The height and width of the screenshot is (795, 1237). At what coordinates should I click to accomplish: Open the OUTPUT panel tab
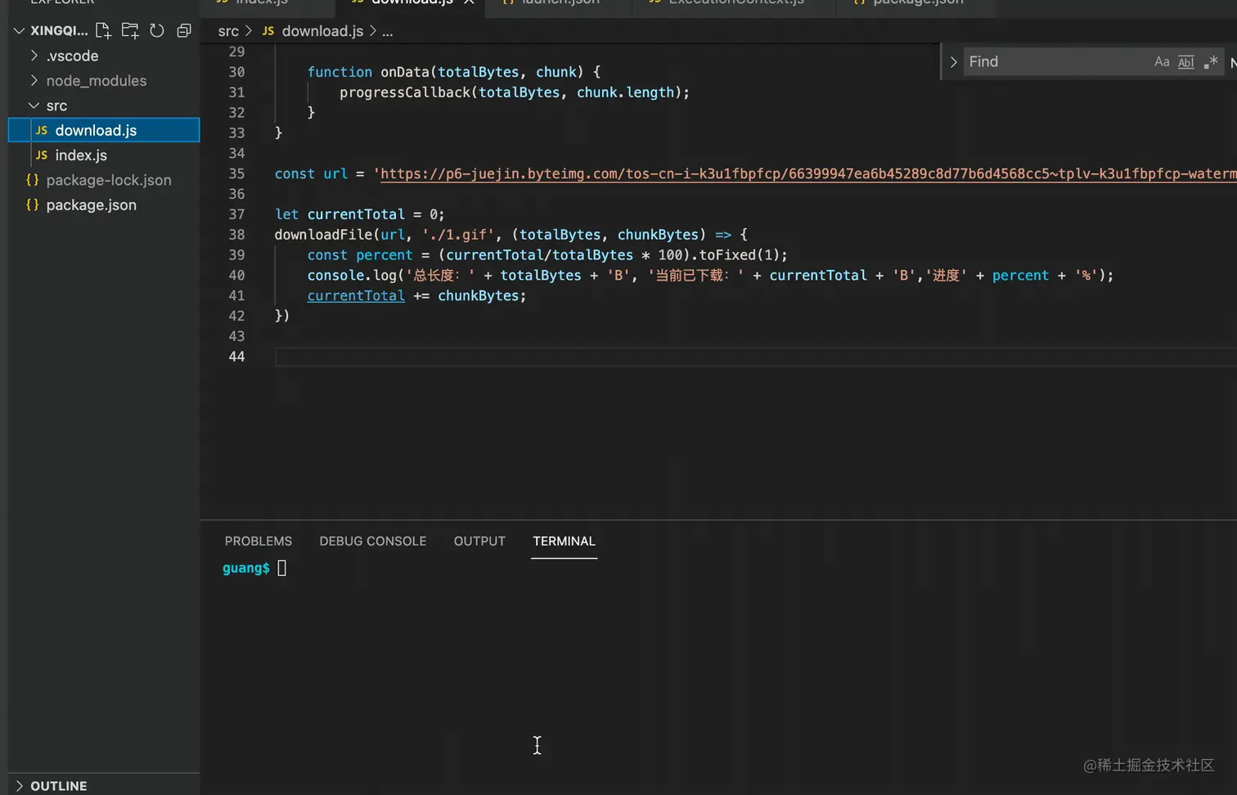(479, 541)
